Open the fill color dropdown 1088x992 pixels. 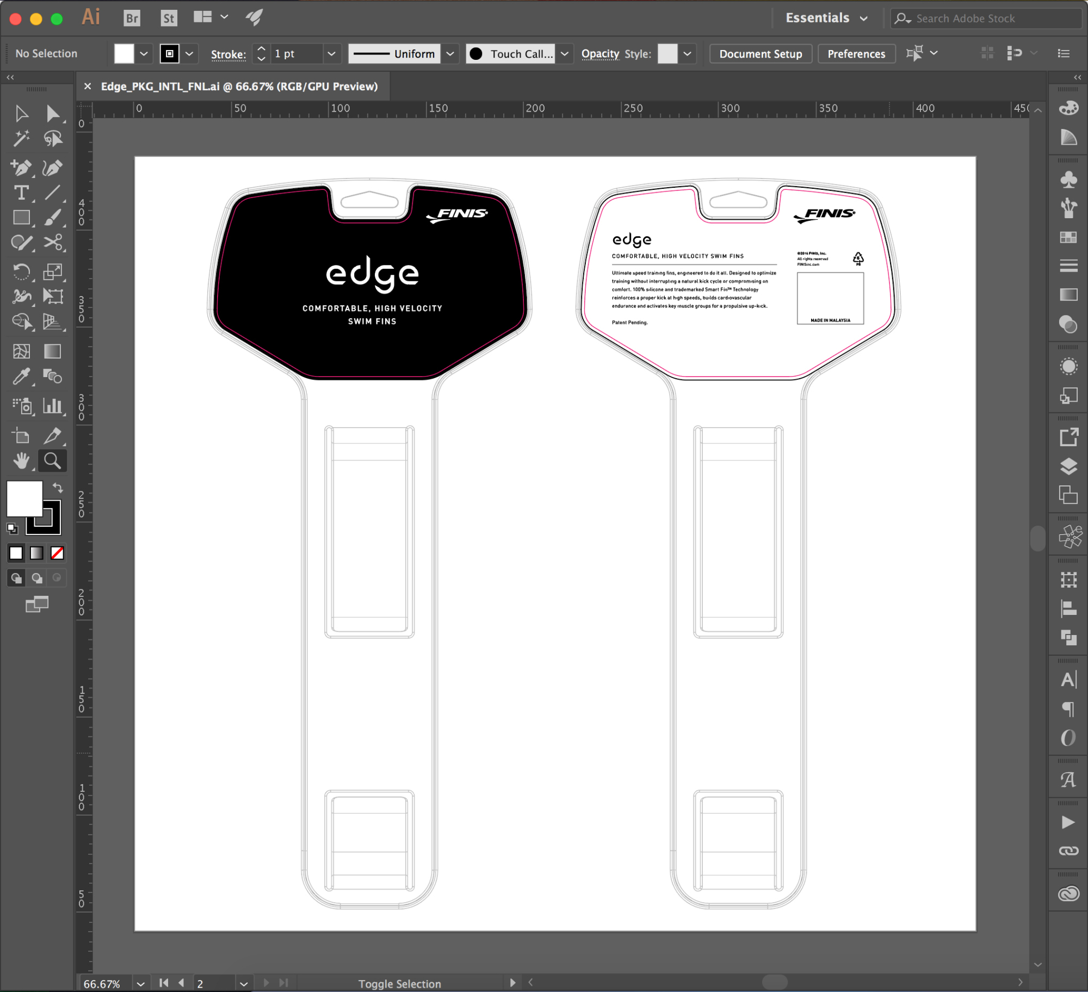click(x=144, y=53)
